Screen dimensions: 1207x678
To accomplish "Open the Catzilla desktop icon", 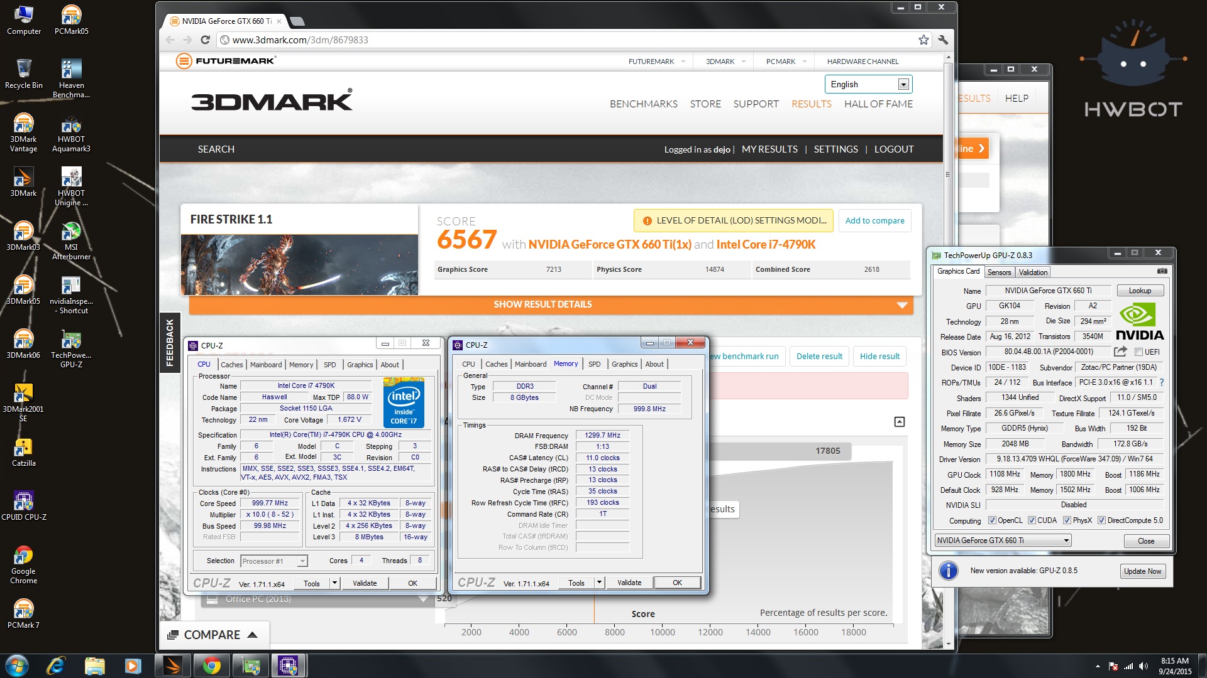I will pyautogui.click(x=24, y=452).
